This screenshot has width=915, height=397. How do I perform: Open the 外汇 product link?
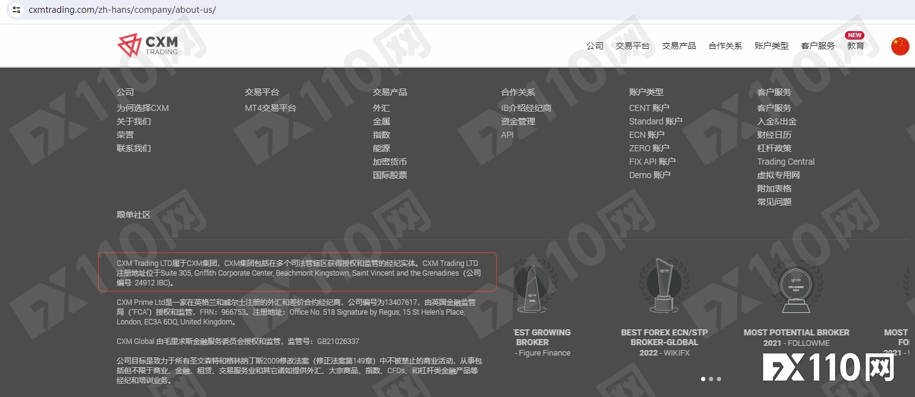(382, 108)
